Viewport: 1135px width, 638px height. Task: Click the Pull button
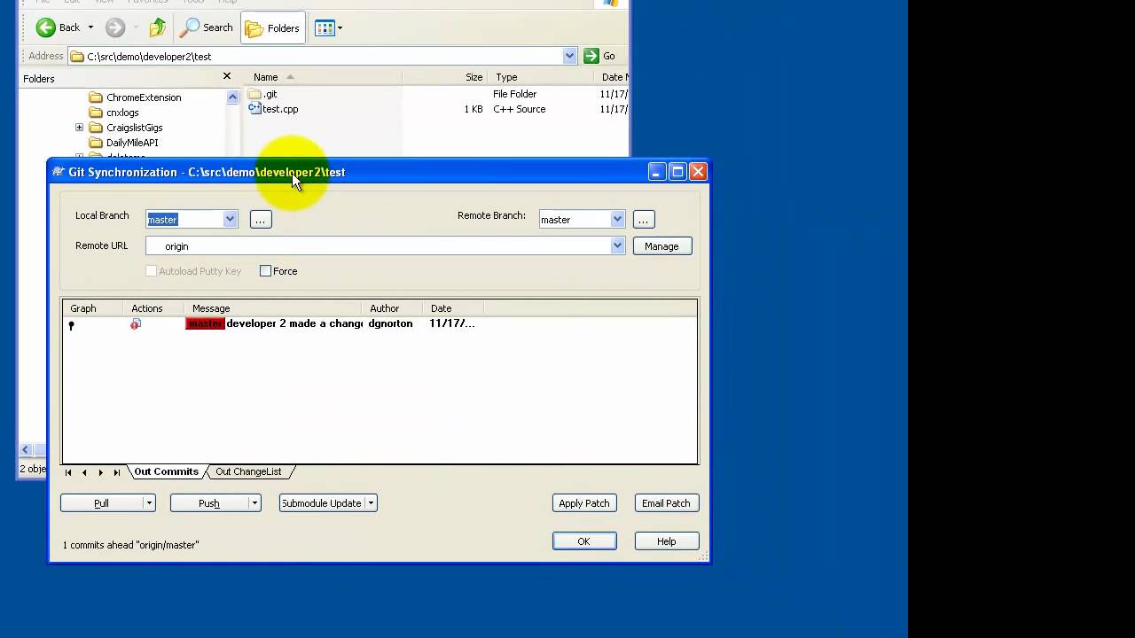pos(101,503)
